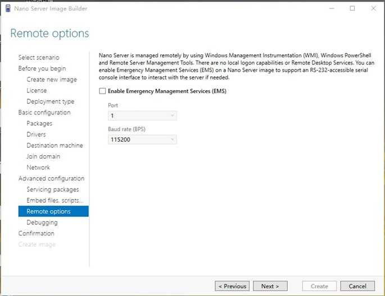The height and width of the screenshot is (296, 385).
Task: Open the Confirmation step
Action: click(37, 233)
